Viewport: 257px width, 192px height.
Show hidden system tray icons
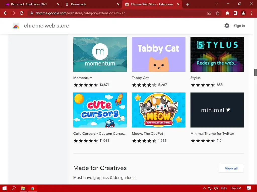pos(204,188)
